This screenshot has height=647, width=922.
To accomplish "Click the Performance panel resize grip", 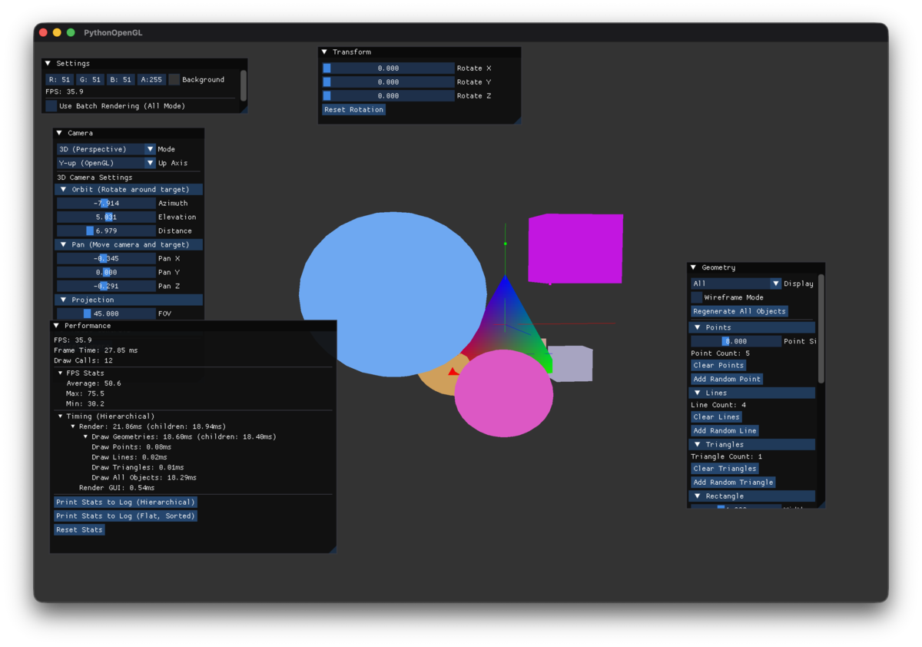I will [x=332, y=548].
